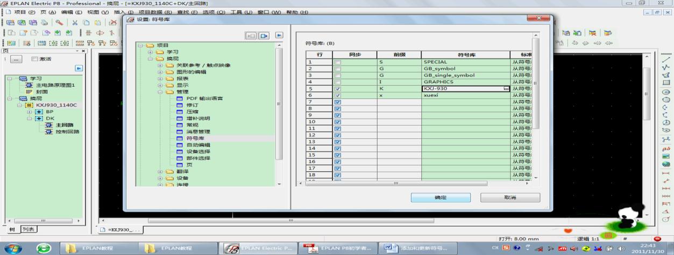
Task: Expand the 报表 folder
Action: pyautogui.click(x=160, y=78)
